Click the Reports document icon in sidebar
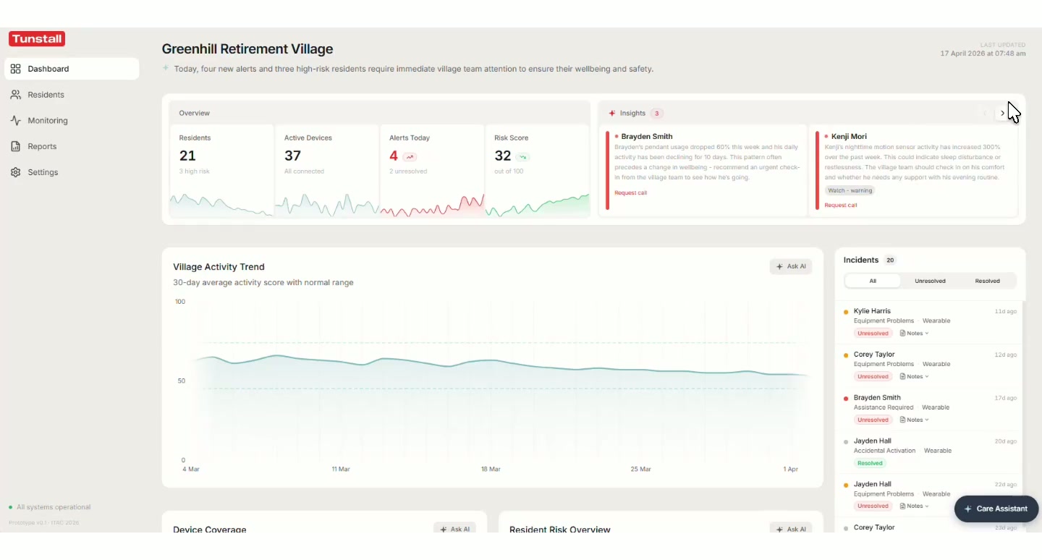 point(15,146)
